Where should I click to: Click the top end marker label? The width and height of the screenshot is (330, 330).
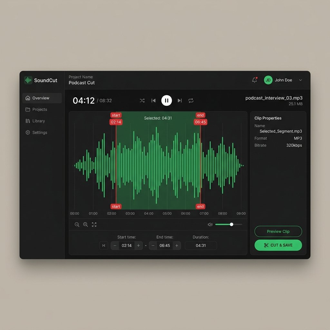pyautogui.click(x=200, y=115)
